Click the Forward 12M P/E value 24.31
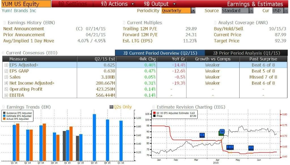 pyautogui.click(x=191, y=35)
